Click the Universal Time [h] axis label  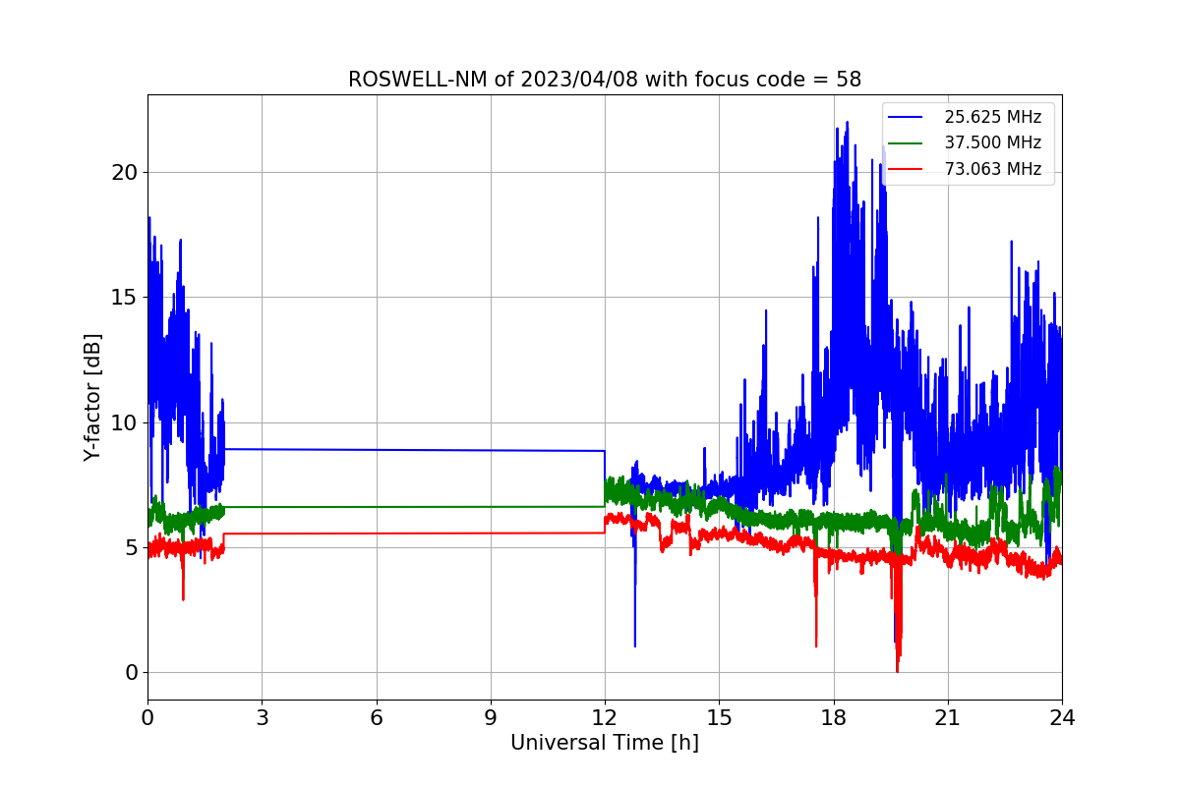coord(605,744)
